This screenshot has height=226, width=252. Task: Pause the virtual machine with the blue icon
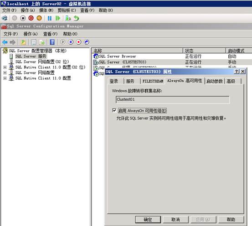pos(50,18)
